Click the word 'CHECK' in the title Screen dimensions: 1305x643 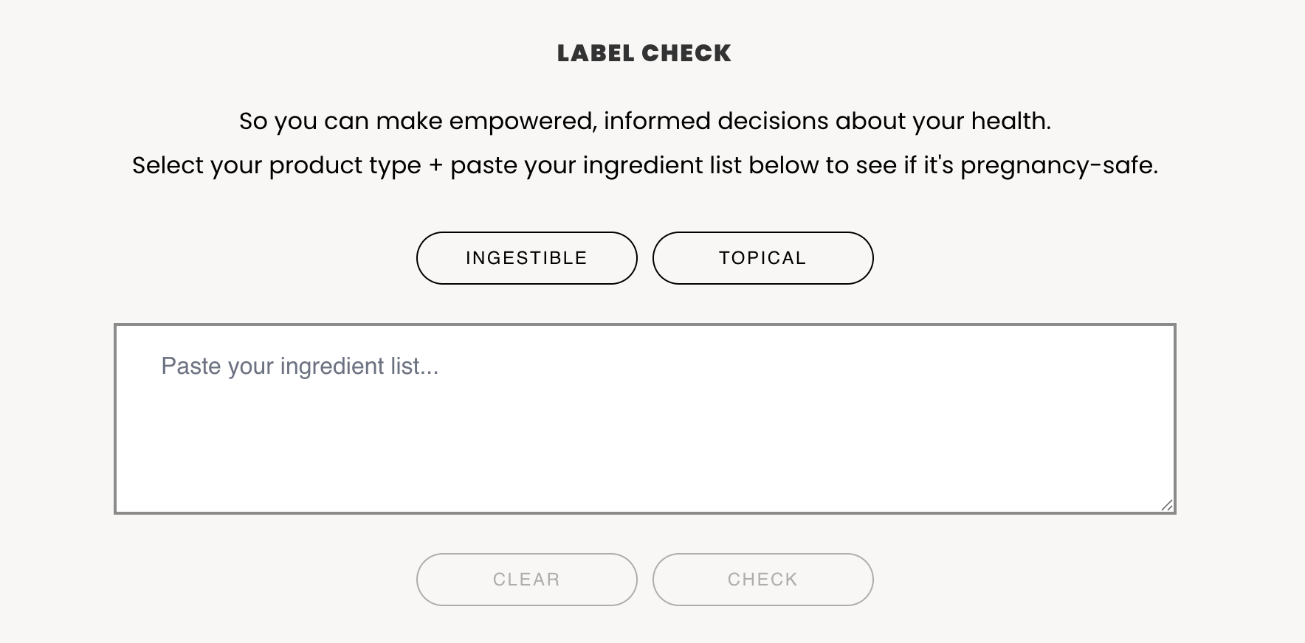click(686, 53)
